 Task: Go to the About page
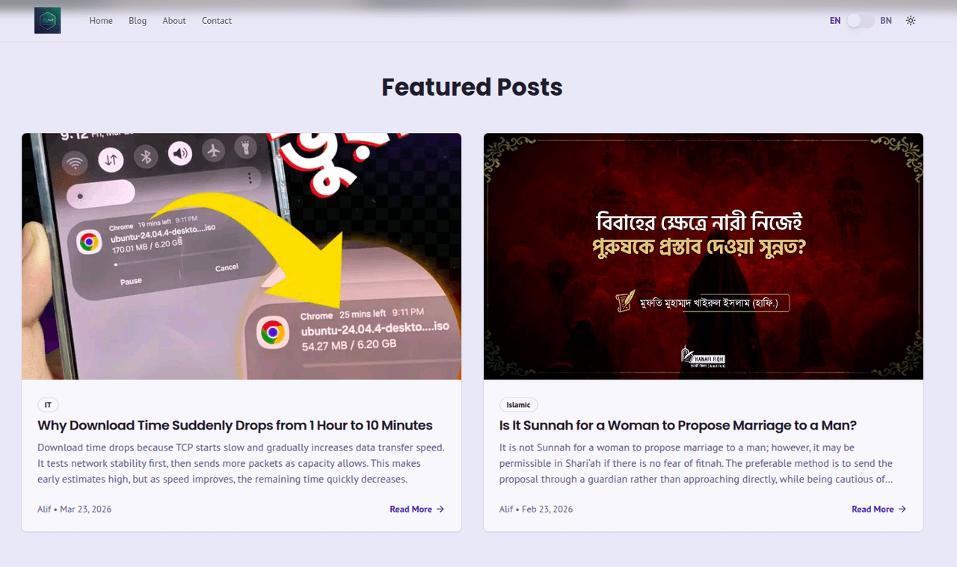point(174,21)
